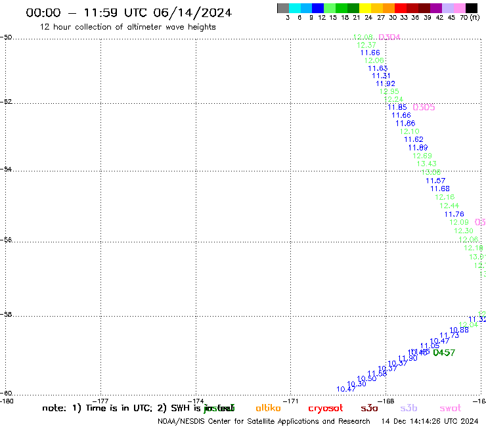Click the latitude axis label -56
This screenshot has width=486, height=427.
(x=6, y=240)
